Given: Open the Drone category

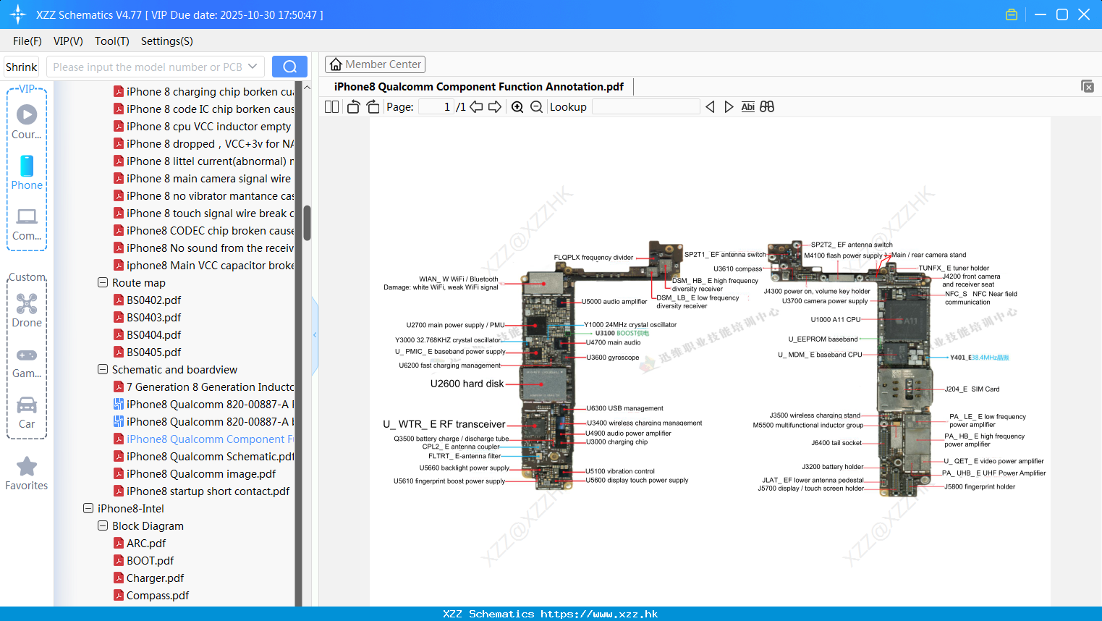Looking at the screenshot, I should [27, 310].
